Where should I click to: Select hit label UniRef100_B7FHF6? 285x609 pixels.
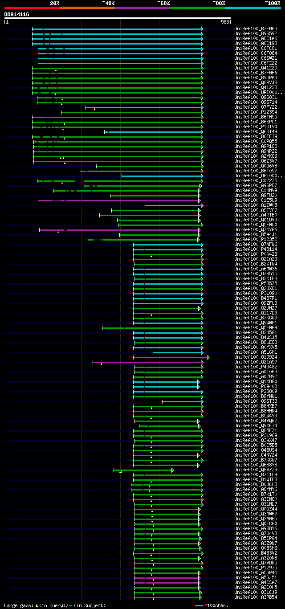click(x=256, y=73)
